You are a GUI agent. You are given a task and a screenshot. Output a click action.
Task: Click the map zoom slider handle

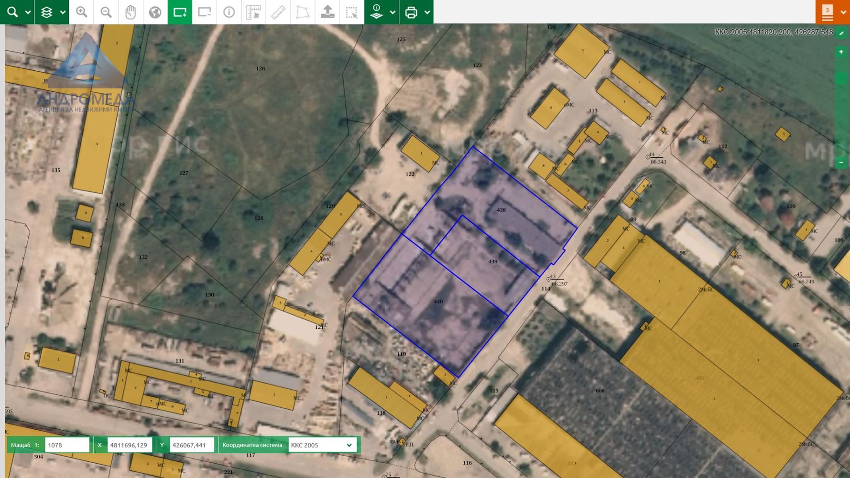click(x=841, y=78)
